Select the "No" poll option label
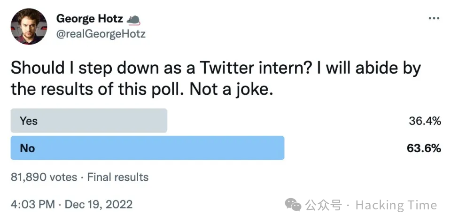 point(27,148)
